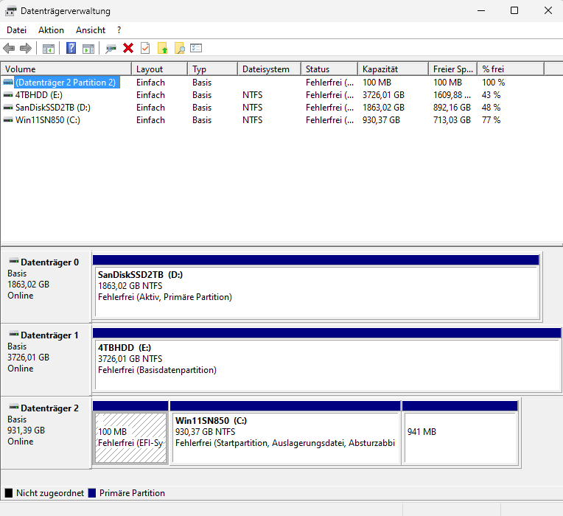The height and width of the screenshot is (516, 563).
Task: Toggle the action pane toolbar icon
Action: pos(88,48)
